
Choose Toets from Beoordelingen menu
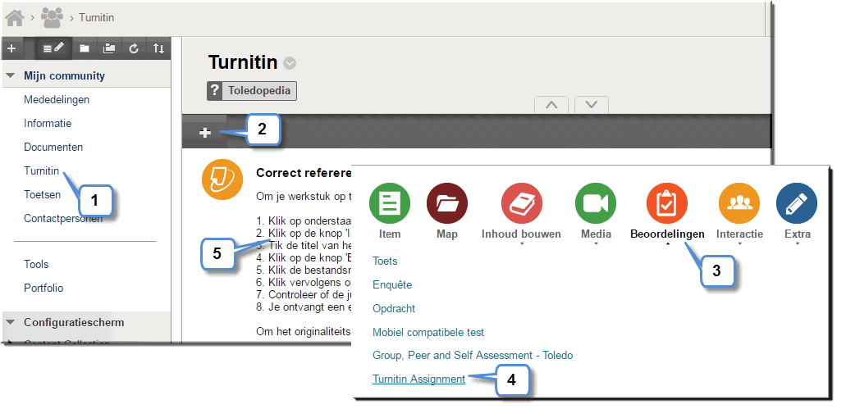pos(385,261)
